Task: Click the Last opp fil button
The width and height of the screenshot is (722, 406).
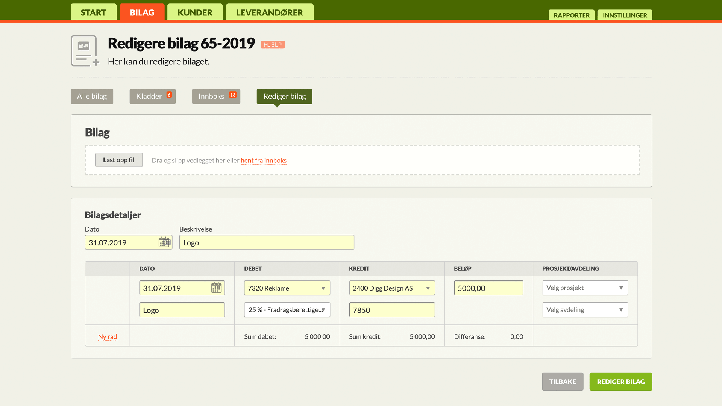Action: [119, 160]
